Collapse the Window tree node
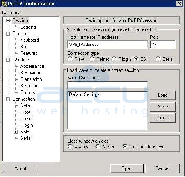The width and height of the screenshot is (185, 177). (8, 60)
